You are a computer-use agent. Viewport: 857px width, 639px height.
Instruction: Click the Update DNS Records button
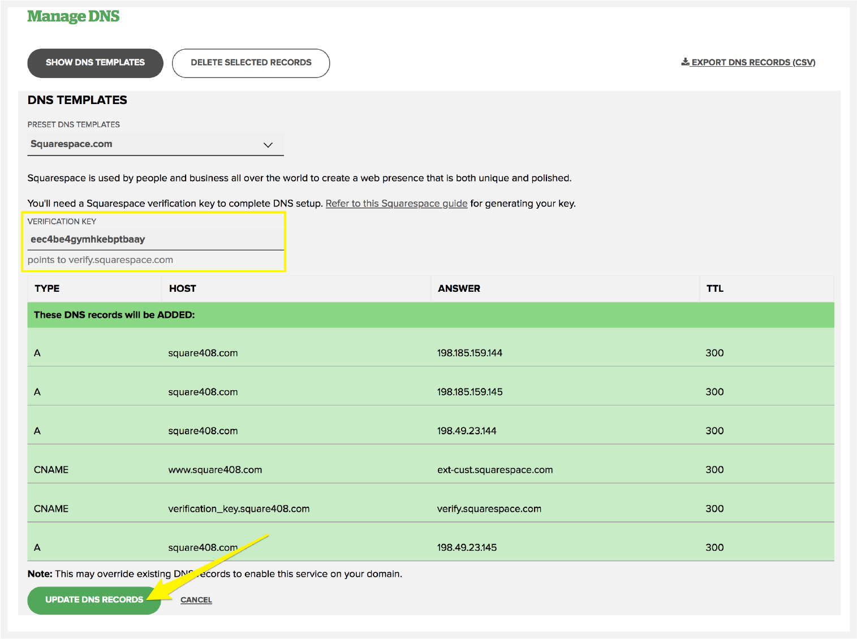[94, 599]
